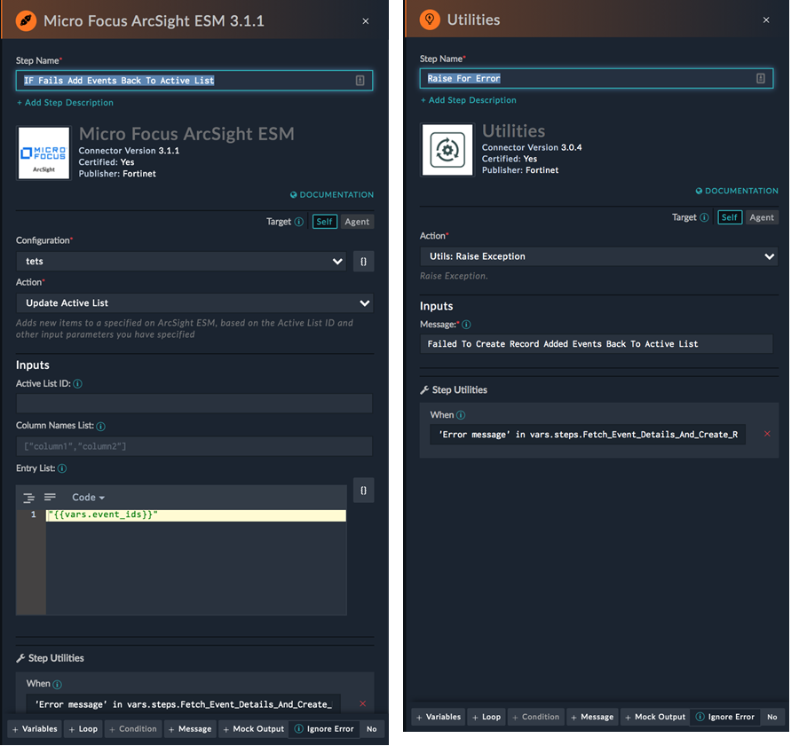The height and width of the screenshot is (746, 791).
Task: Open the Variables tab in ArcSight panel
Action: pos(35,729)
